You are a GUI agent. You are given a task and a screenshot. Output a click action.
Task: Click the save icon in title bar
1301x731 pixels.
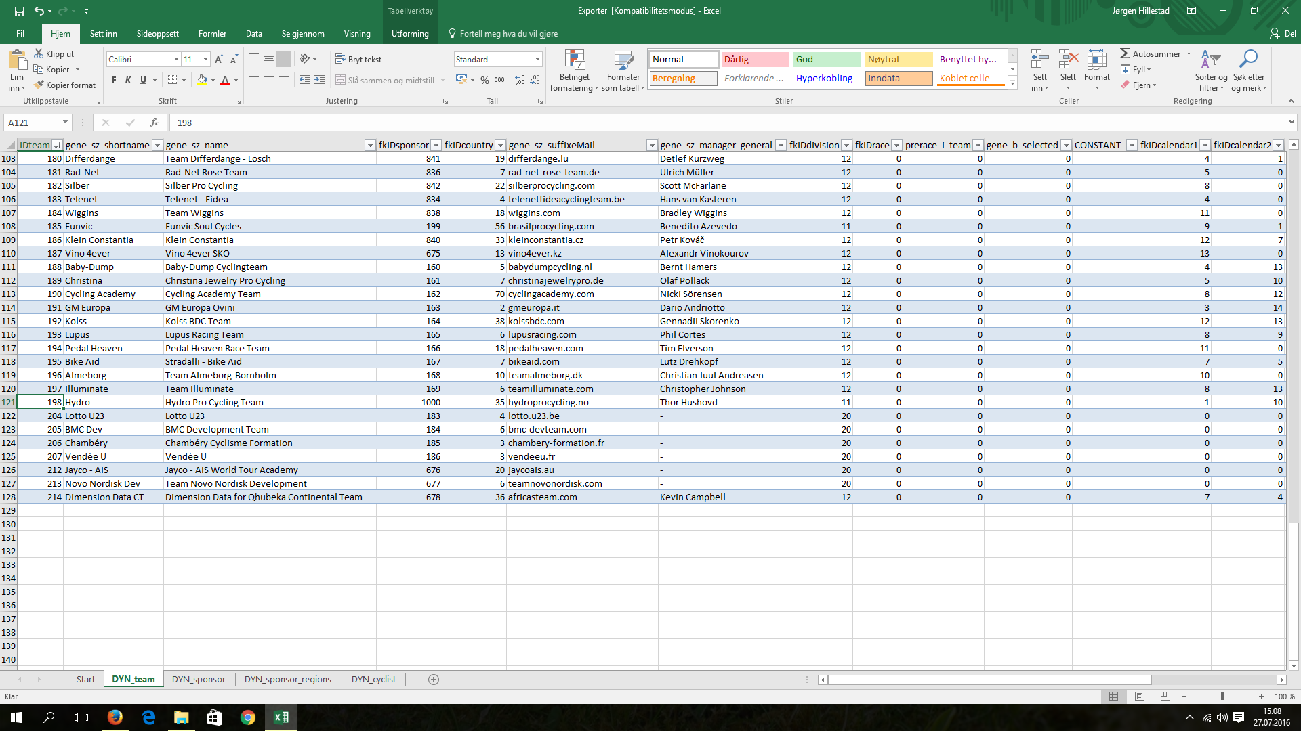click(20, 11)
